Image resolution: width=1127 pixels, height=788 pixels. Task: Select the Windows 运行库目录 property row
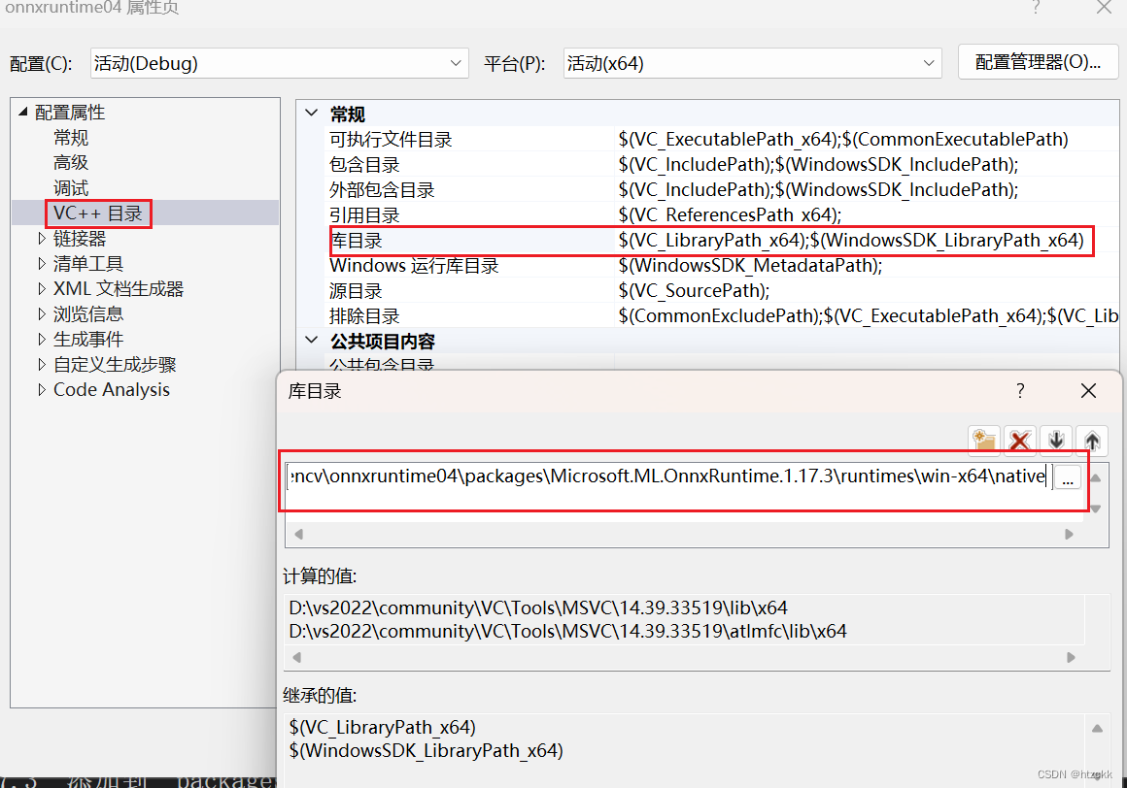(x=722, y=266)
